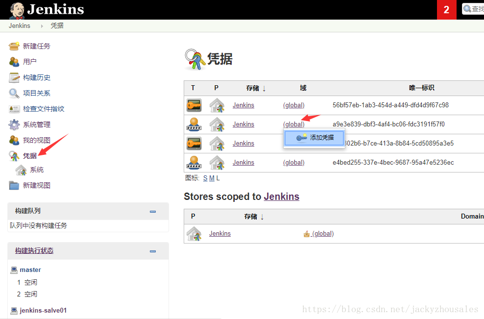
Task: Open Jenkins store link in e4bed255 row
Action: pyautogui.click(x=243, y=162)
